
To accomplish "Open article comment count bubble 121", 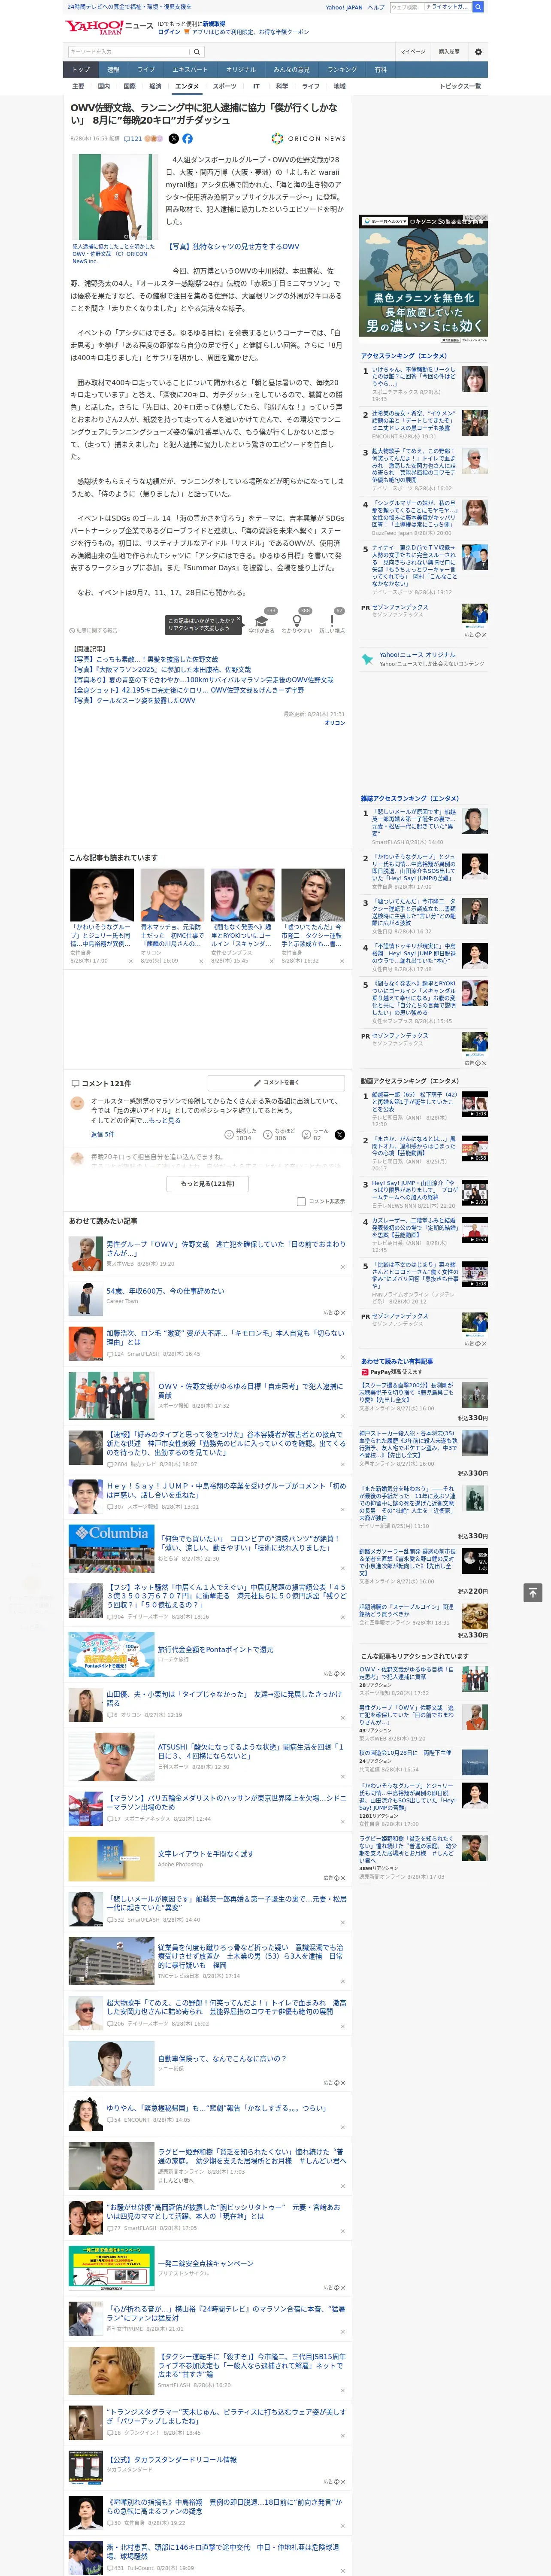I will 133,139.
